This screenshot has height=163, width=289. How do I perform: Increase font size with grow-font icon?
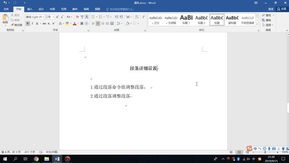(x=57, y=17)
